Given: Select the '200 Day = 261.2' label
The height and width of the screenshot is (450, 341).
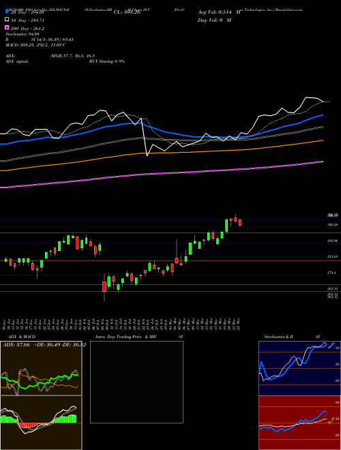Looking at the screenshot, I should [27, 29].
